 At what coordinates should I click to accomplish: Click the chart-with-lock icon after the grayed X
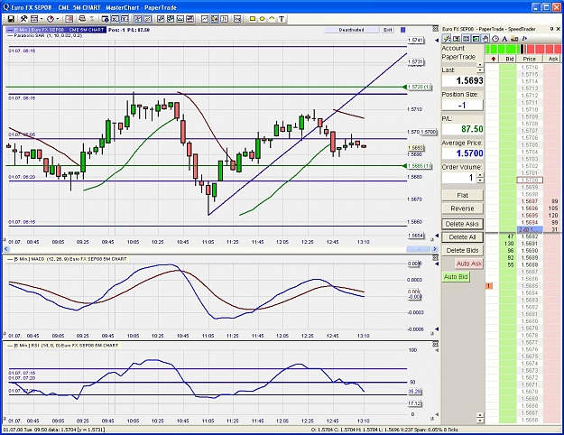coord(105,19)
